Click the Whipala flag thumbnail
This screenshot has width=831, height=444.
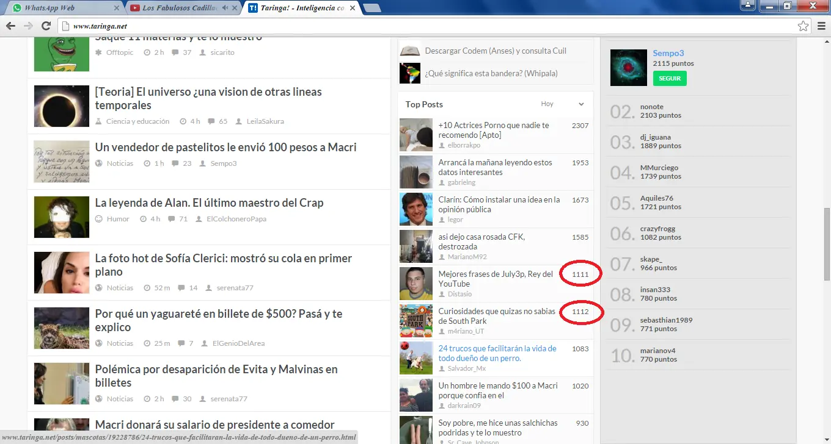tap(410, 73)
